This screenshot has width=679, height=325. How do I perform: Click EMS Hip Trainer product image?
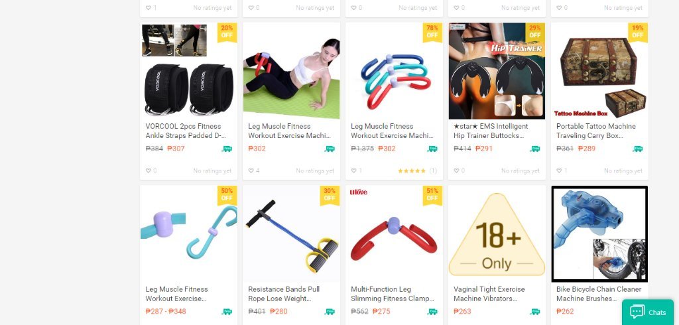tap(497, 71)
